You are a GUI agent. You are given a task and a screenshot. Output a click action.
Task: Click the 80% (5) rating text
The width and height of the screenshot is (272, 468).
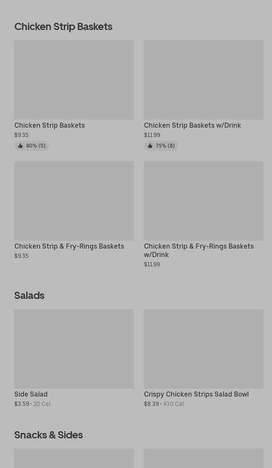35,146
